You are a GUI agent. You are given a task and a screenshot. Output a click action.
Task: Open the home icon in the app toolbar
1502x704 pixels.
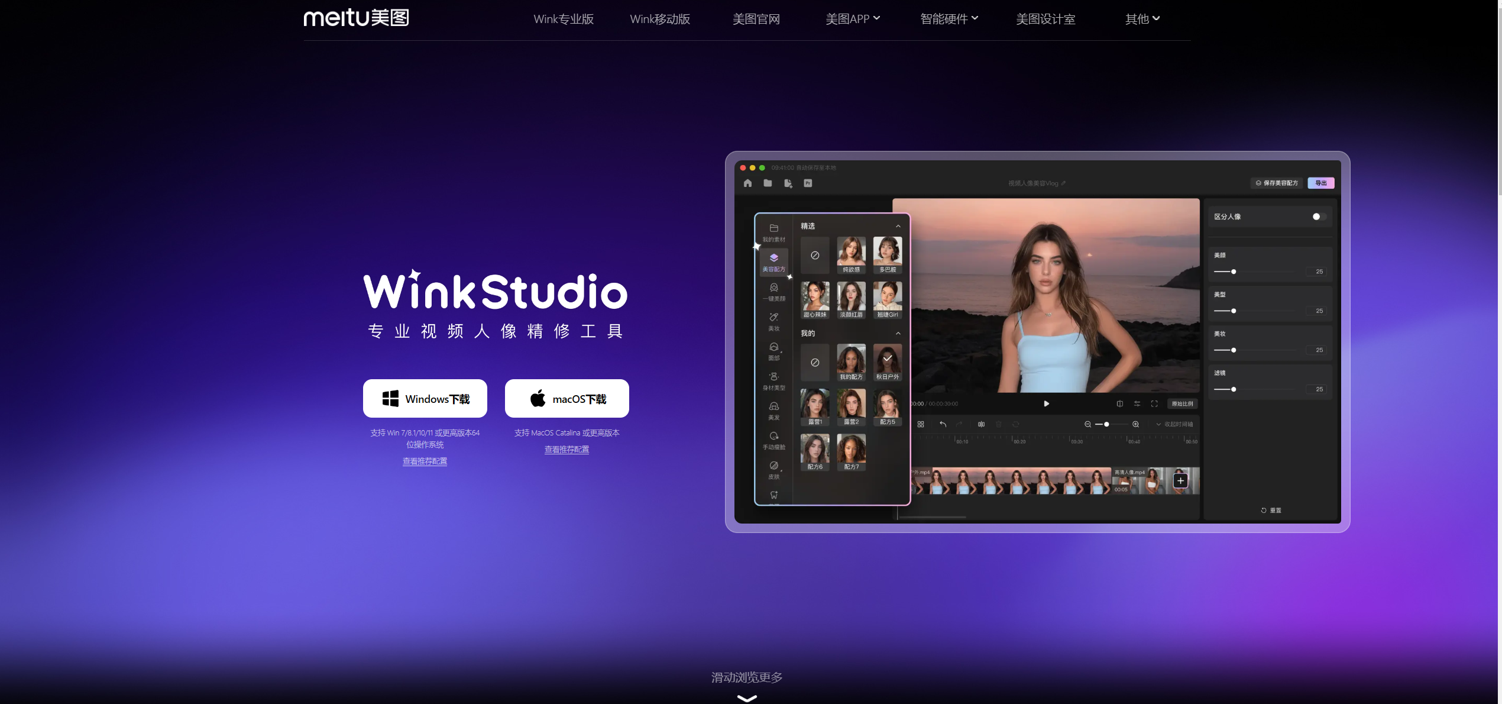pos(747,183)
